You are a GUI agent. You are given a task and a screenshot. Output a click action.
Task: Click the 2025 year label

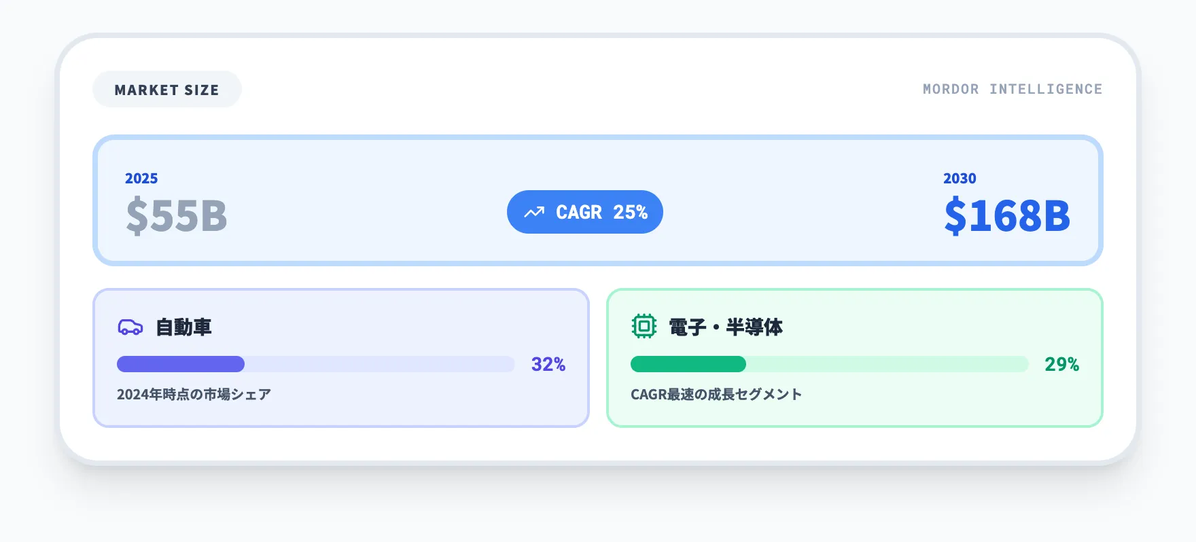pos(141,179)
